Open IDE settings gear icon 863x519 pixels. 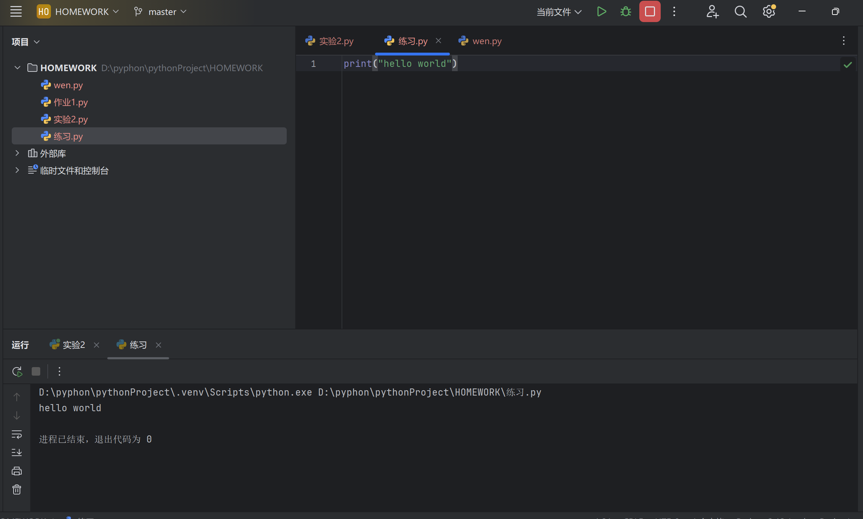pos(769,12)
